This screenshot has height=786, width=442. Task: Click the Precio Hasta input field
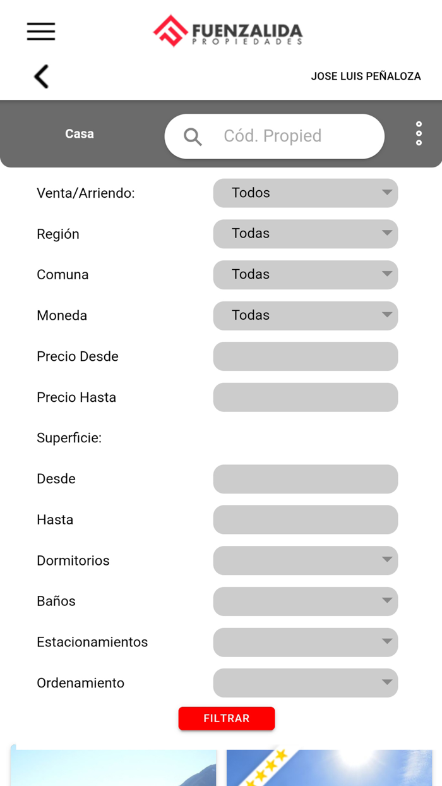tap(306, 397)
